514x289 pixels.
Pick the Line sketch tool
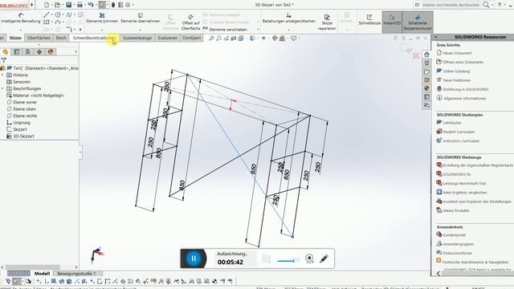click(47, 14)
